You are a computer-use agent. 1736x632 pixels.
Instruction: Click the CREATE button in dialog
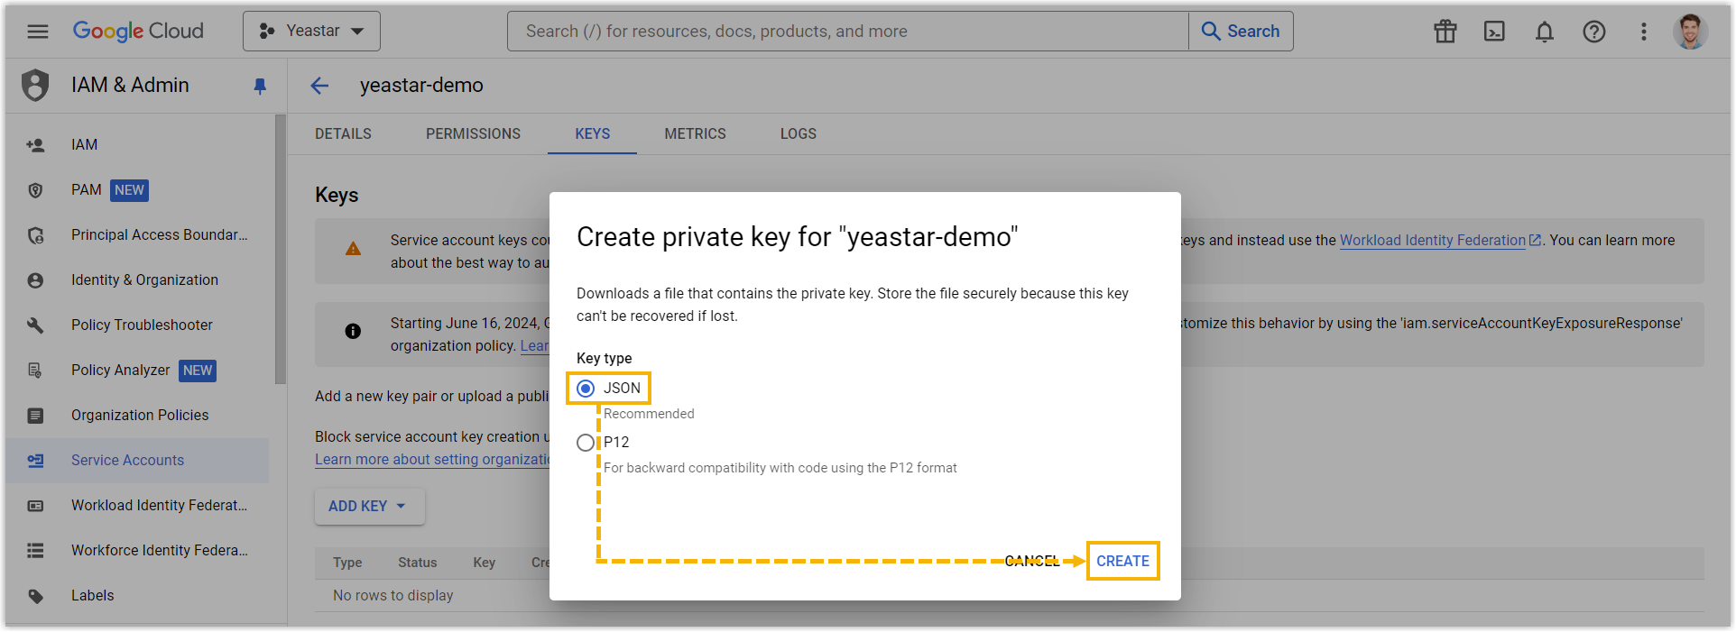pyautogui.click(x=1122, y=561)
